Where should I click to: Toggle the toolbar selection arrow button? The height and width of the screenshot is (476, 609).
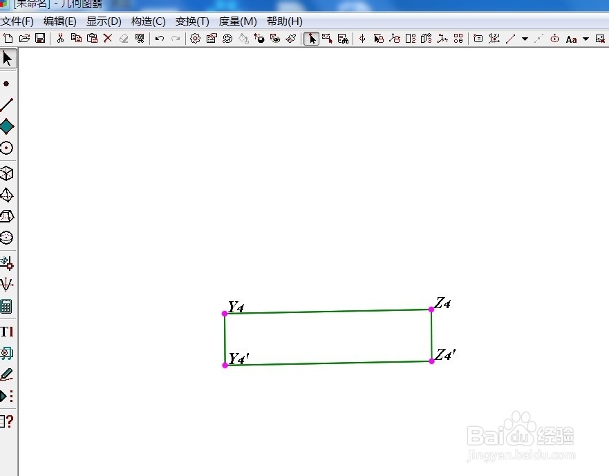tap(312, 39)
